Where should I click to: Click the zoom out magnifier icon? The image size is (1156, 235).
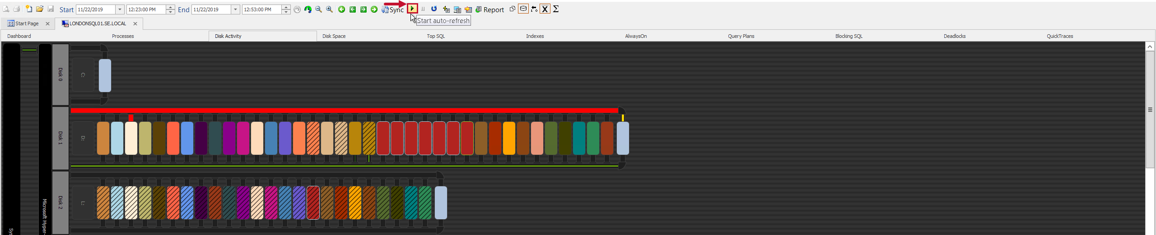[x=319, y=9]
